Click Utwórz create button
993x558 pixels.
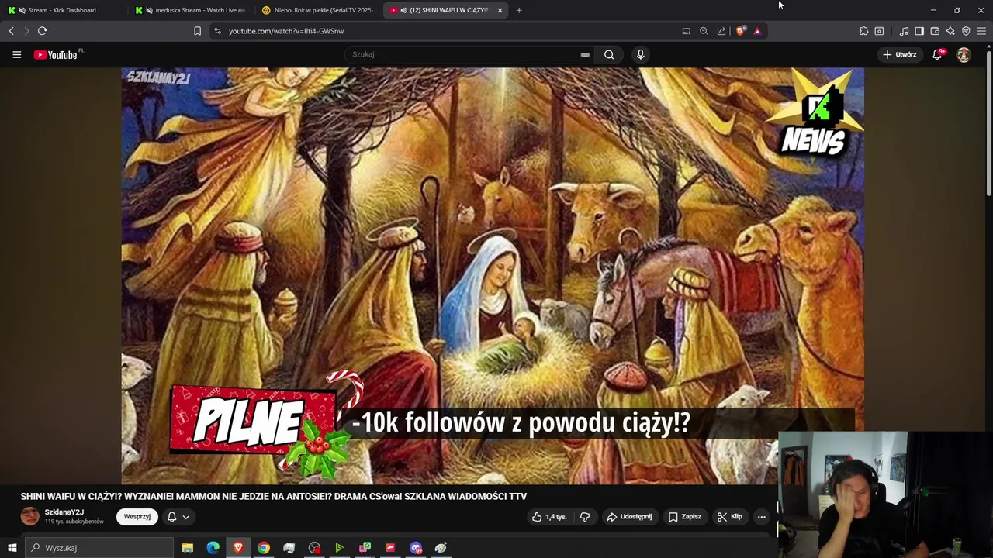coord(900,54)
